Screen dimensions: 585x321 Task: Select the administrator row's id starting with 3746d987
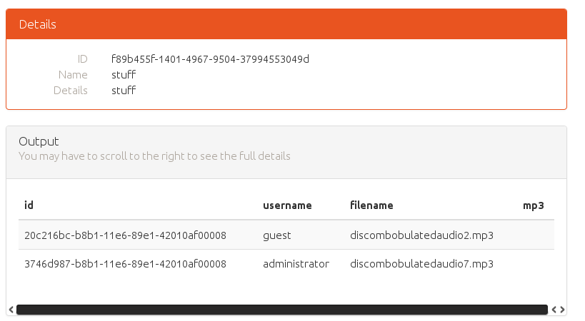125,264
